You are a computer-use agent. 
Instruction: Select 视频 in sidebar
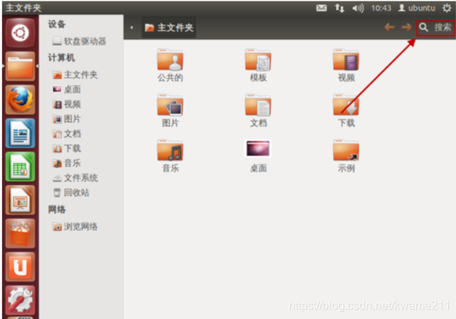tap(67, 104)
